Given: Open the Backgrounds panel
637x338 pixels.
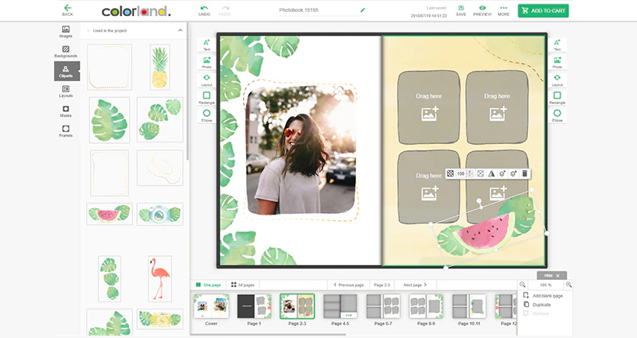Looking at the screenshot, I should tap(65, 52).
